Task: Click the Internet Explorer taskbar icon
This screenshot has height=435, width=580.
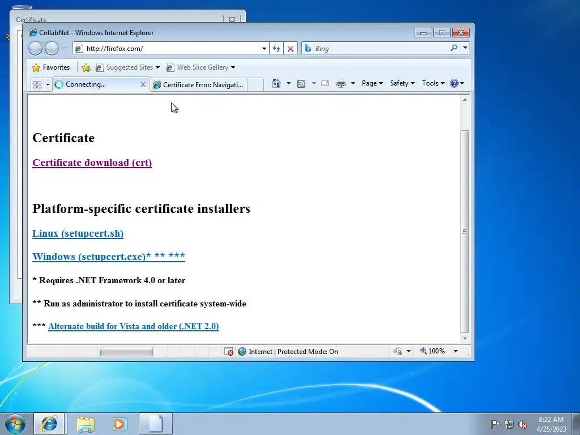Action: [49, 424]
